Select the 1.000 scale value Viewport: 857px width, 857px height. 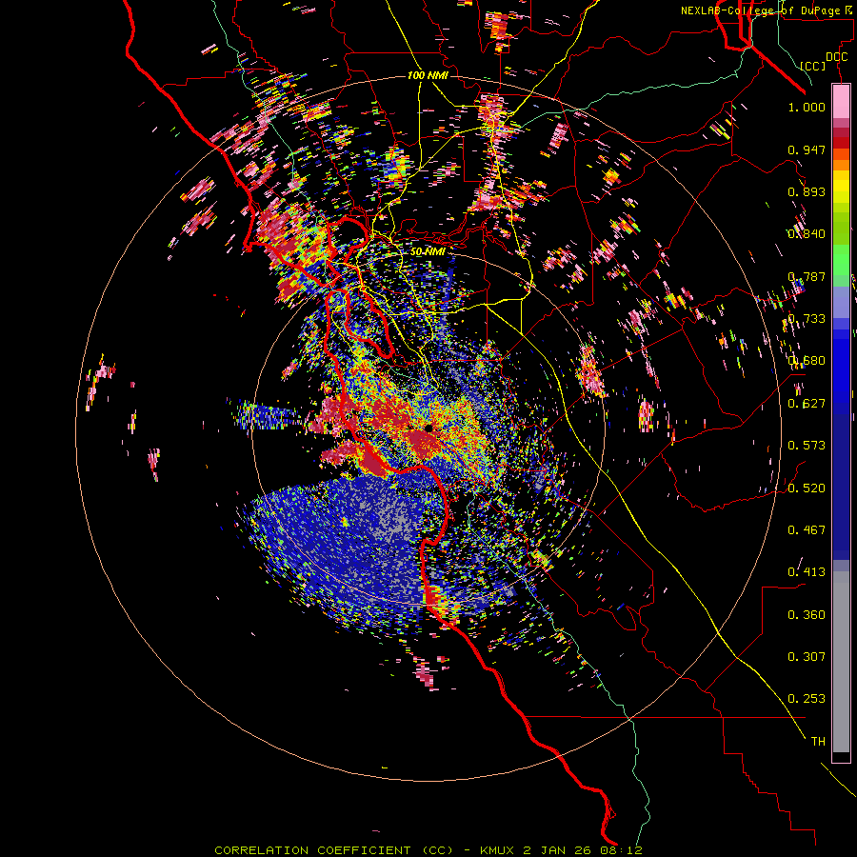click(807, 107)
